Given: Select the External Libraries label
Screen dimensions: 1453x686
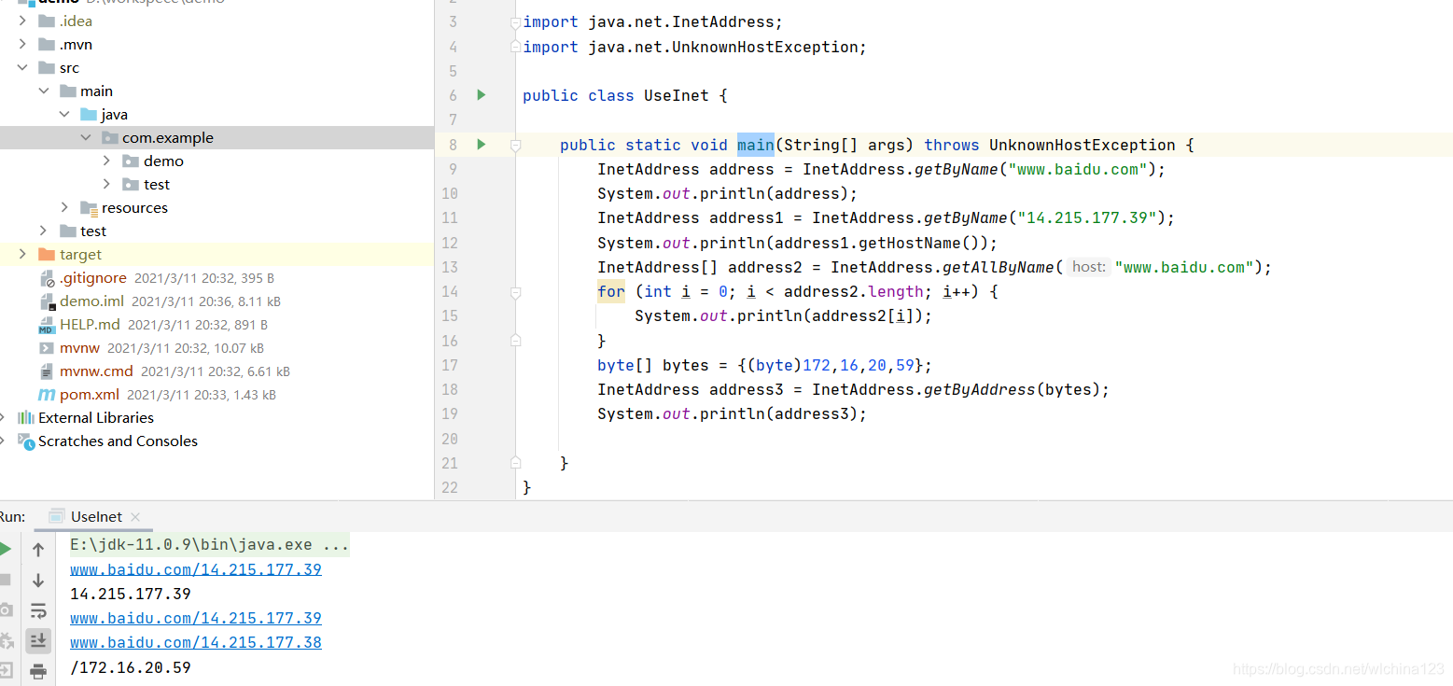Looking at the screenshot, I should (x=96, y=417).
